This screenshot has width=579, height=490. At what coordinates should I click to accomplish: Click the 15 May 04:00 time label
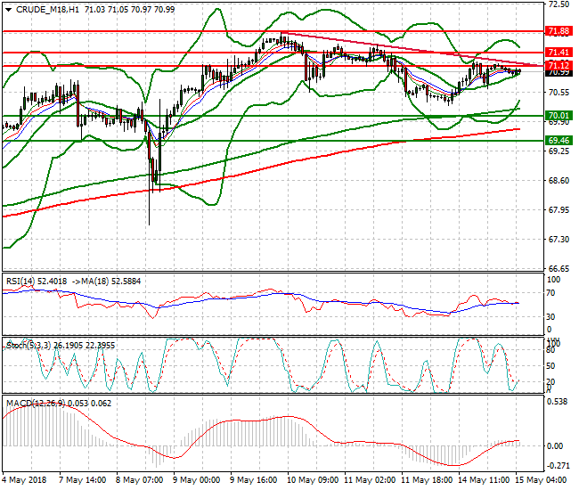point(543,480)
